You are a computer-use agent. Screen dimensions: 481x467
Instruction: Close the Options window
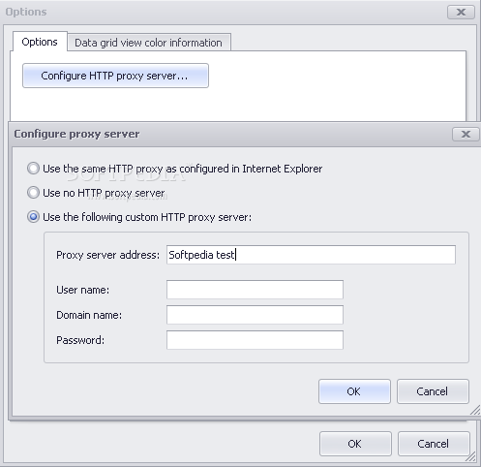[x=461, y=13]
